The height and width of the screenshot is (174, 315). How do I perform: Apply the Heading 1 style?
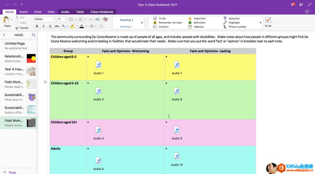coord(126,20)
